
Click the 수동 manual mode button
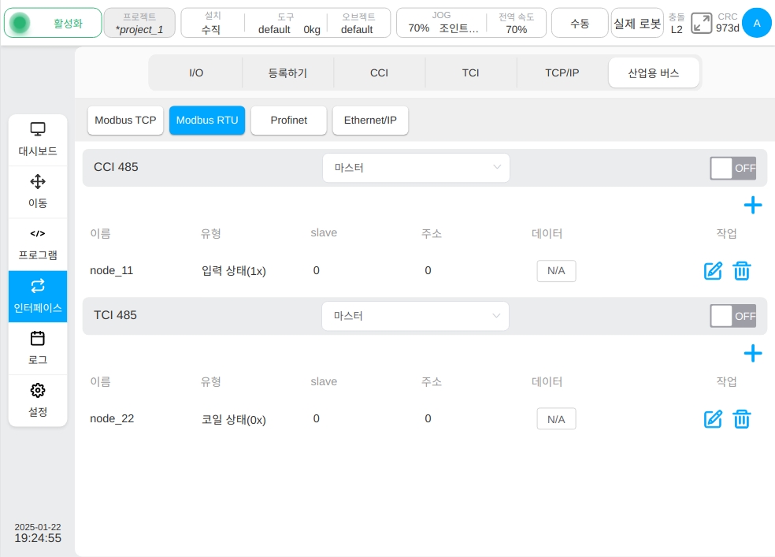[580, 23]
